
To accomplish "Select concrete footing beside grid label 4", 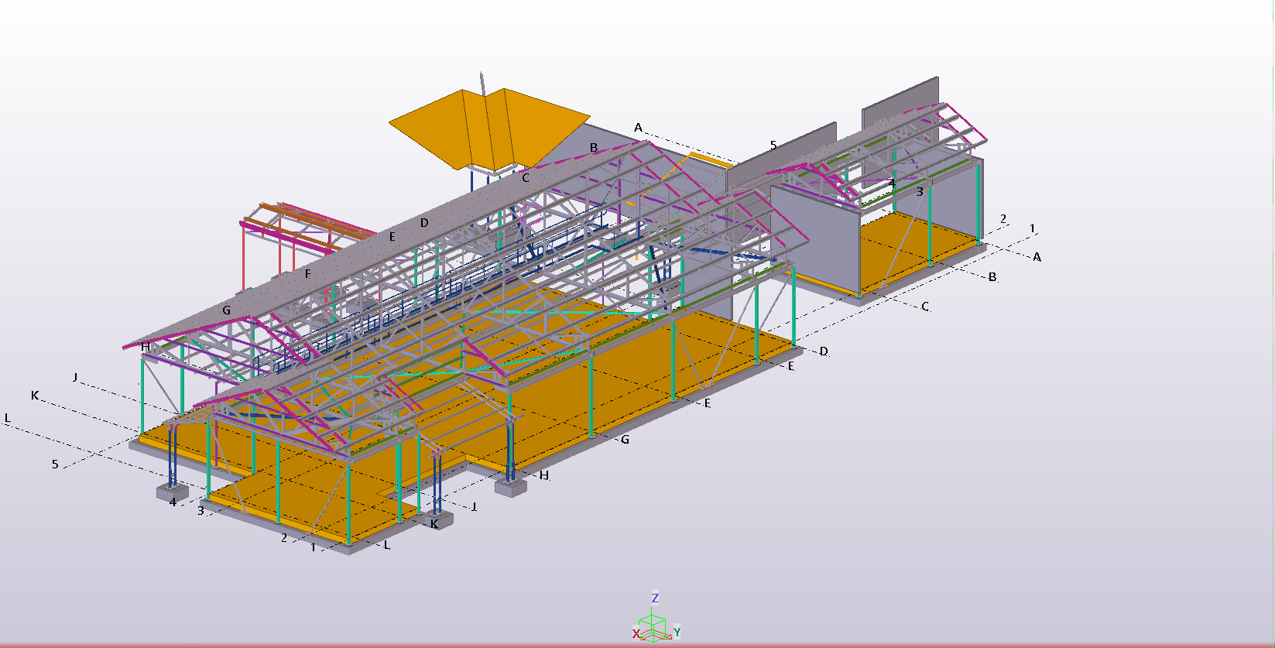I will tap(172, 492).
